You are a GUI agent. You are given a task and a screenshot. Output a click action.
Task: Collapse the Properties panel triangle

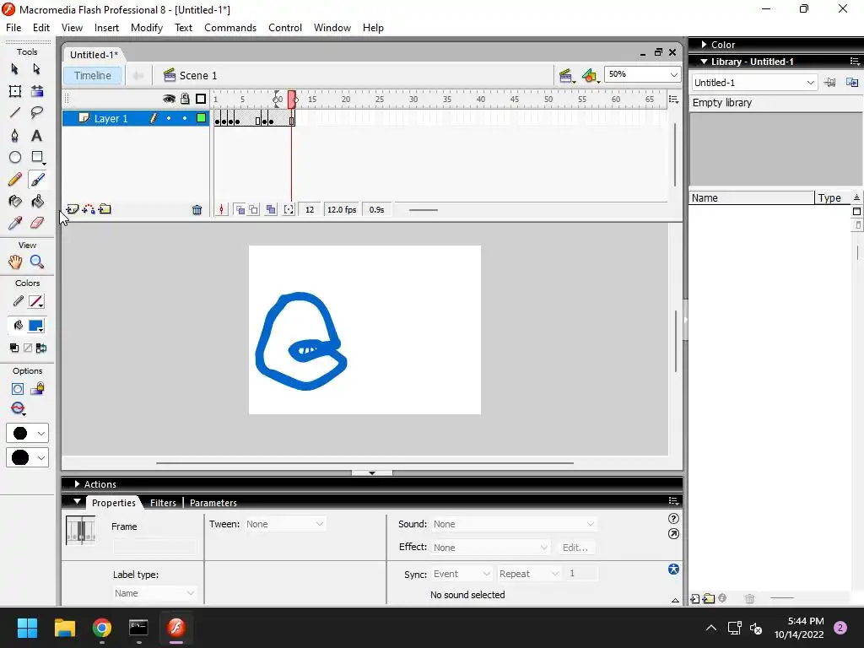[77, 501]
